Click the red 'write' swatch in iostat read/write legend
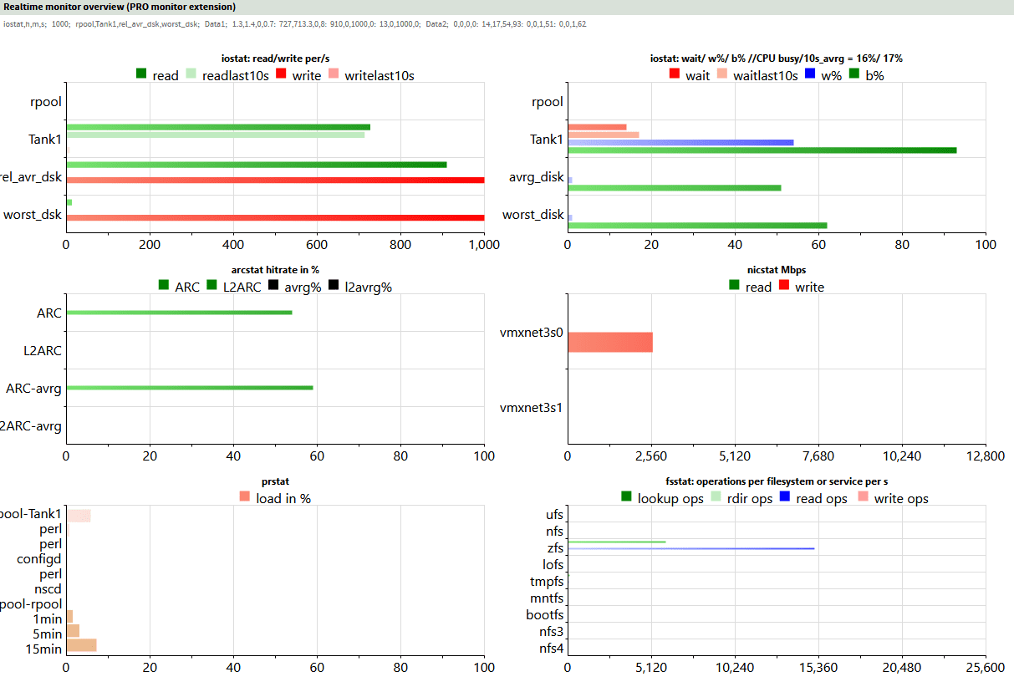 click(x=282, y=74)
